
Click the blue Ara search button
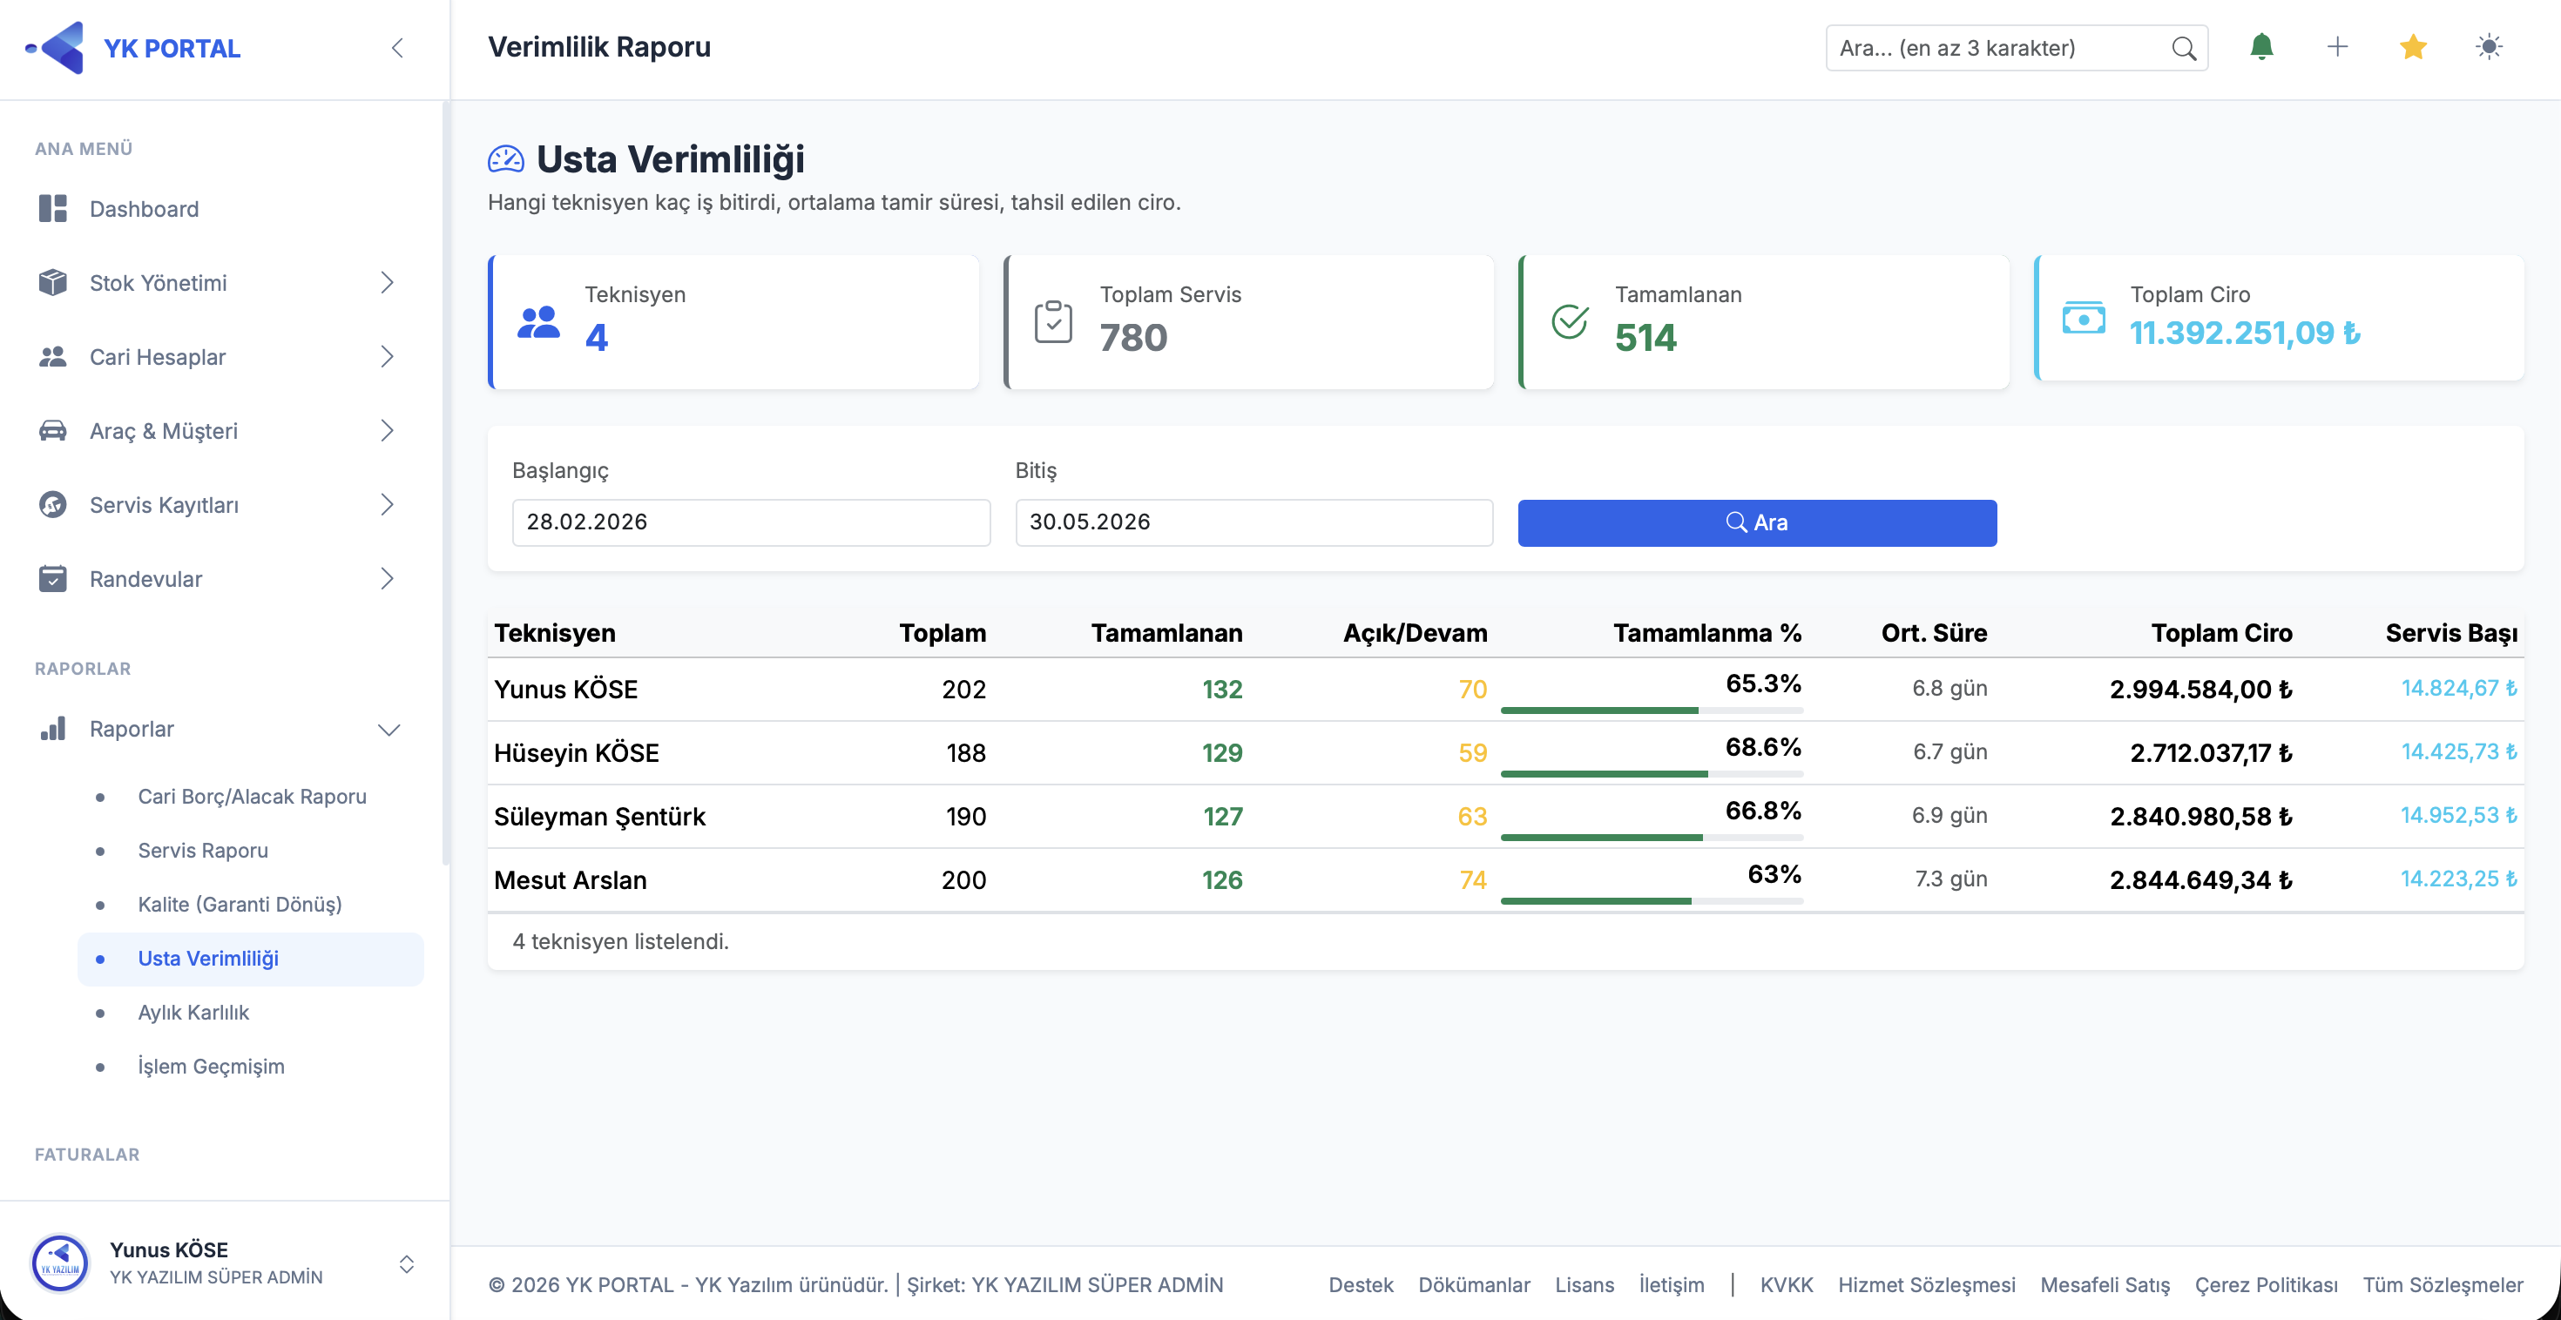(x=1757, y=522)
